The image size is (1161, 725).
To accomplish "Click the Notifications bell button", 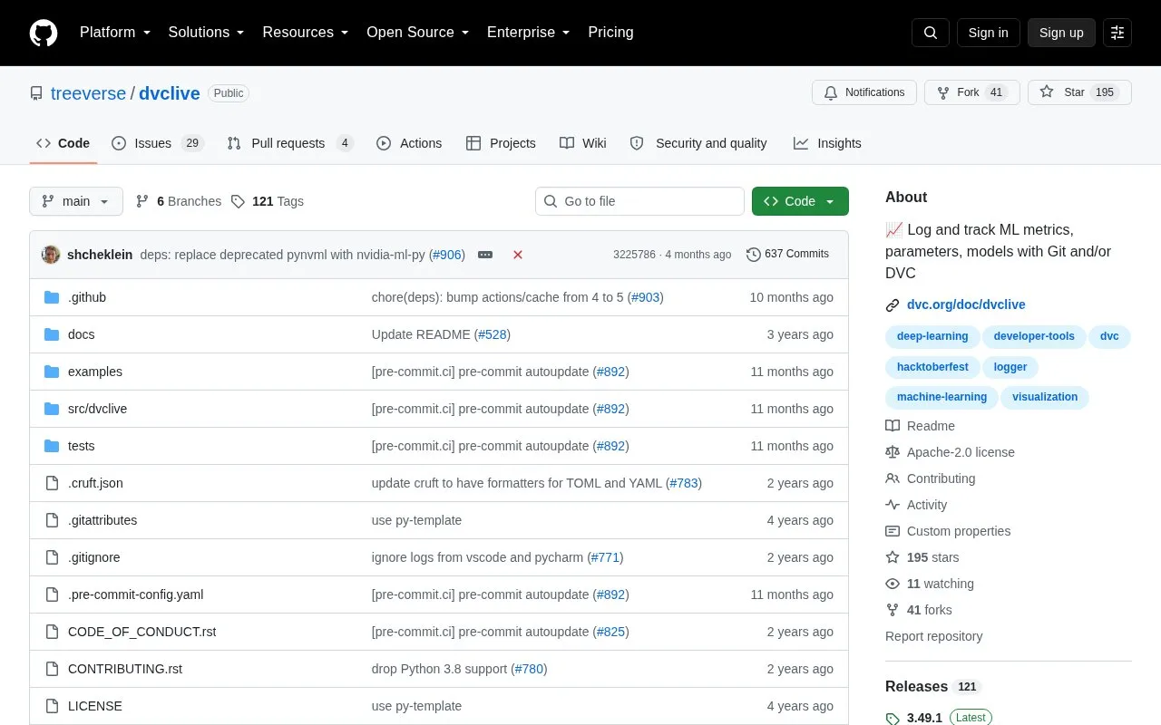I will coord(864,92).
